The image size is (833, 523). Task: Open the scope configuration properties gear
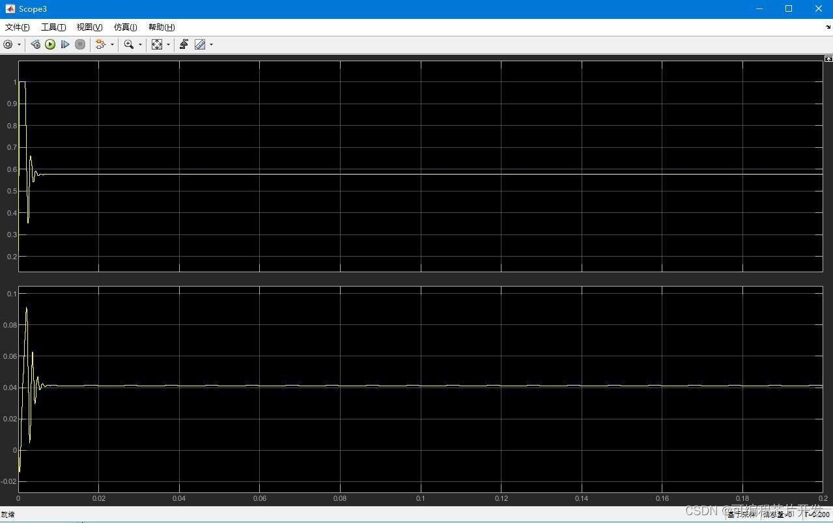8,44
